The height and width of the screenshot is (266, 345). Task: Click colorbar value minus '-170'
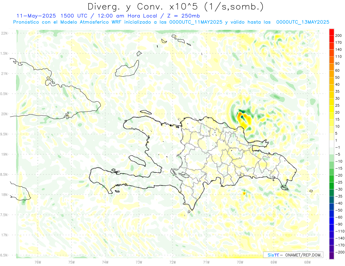point(340,245)
